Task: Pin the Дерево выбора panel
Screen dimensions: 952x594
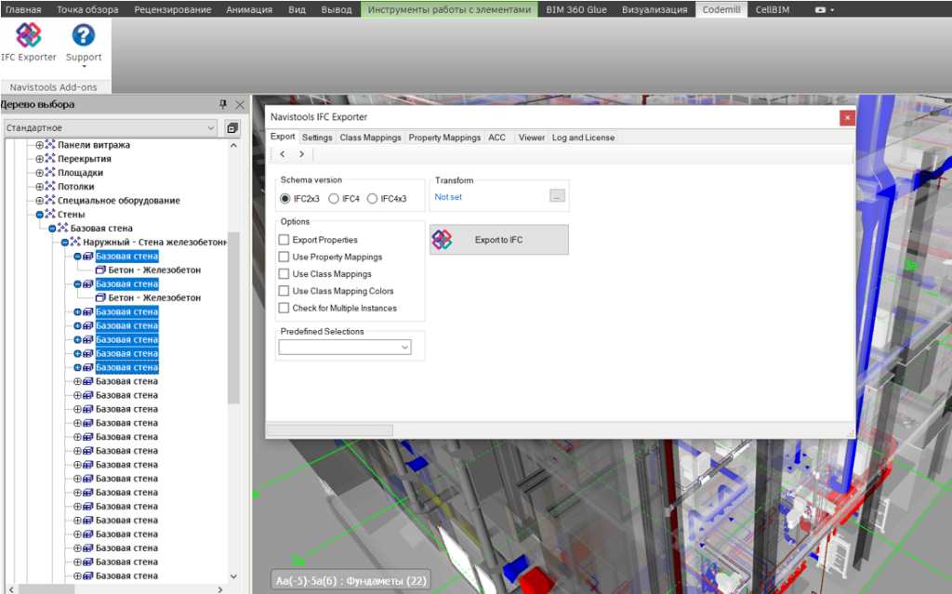Action: pyautogui.click(x=223, y=104)
